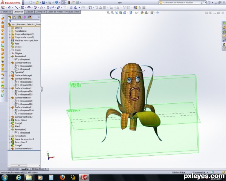Click the Open file icon
This screenshot has height=181, width=226.
click(x=37, y=3)
